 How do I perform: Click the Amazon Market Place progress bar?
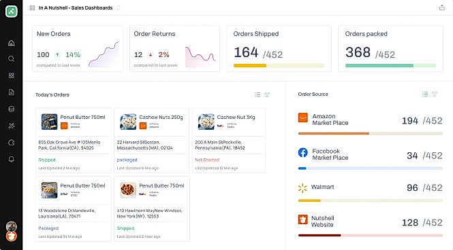tap(371, 133)
